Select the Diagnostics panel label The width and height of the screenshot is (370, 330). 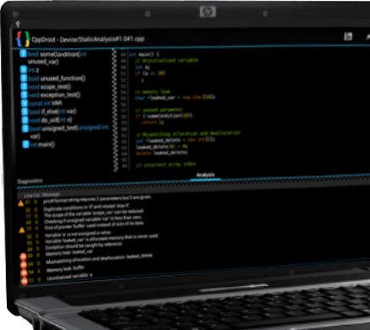[30, 181]
